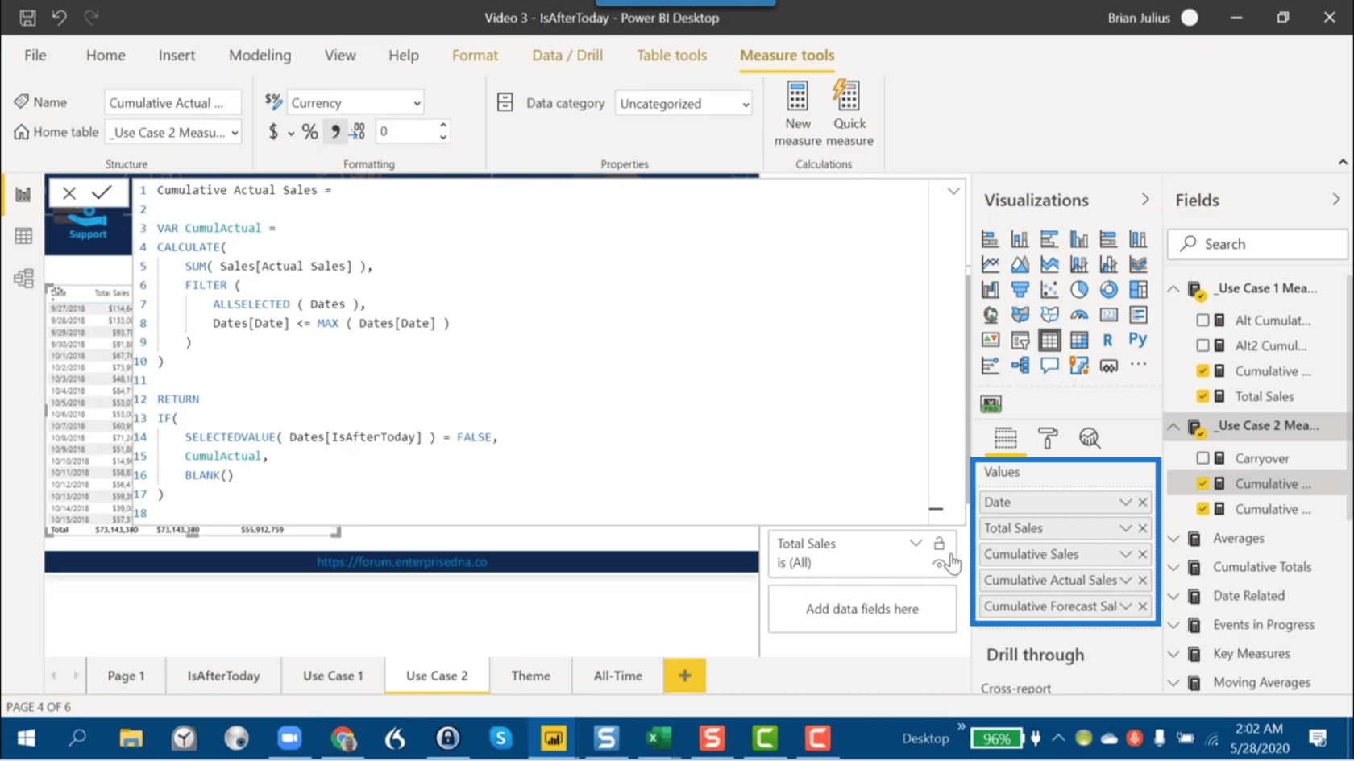Uncheck Cumulative measure under Use Case 1
The width and height of the screenshot is (1354, 761).
pyautogui.click(x=1202, y=371)
